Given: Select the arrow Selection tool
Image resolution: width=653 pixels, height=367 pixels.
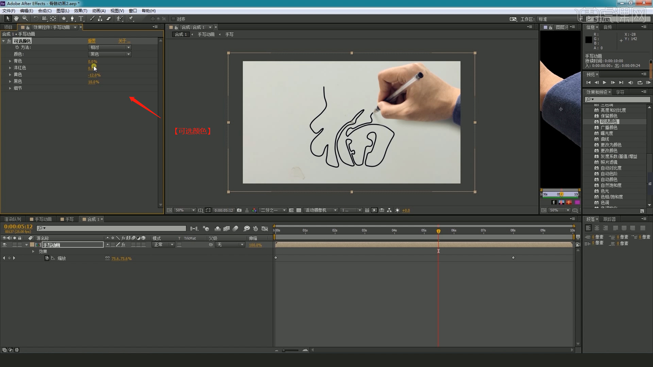Looking at the screenshot, I should (8, 19).
